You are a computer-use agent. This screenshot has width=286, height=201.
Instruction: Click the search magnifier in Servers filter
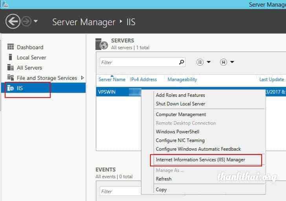[181, 62]
